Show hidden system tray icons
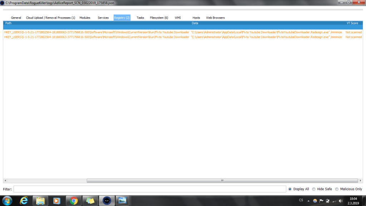Viewport: 366px width, 206px height. pyautogui.click(x=308, y=201)
